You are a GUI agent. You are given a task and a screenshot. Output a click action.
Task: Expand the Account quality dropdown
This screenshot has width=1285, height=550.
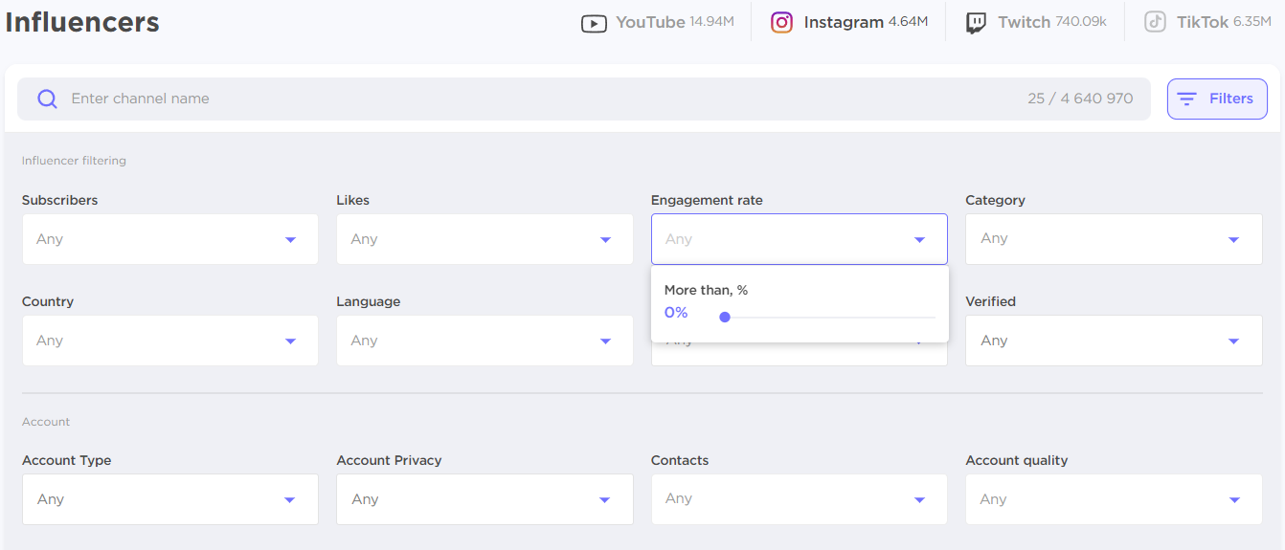pos(1114,499)
